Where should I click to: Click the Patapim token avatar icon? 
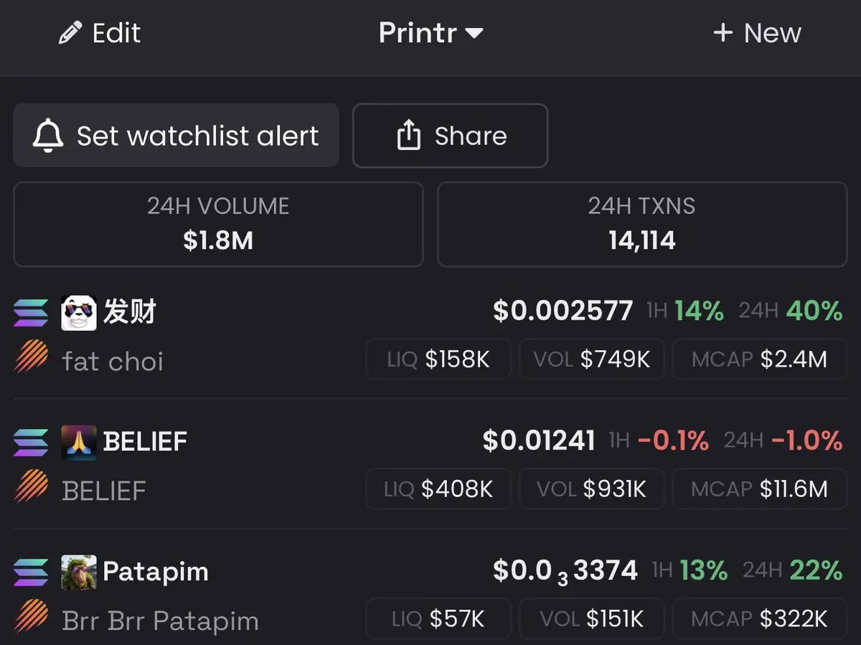point(79,572)
